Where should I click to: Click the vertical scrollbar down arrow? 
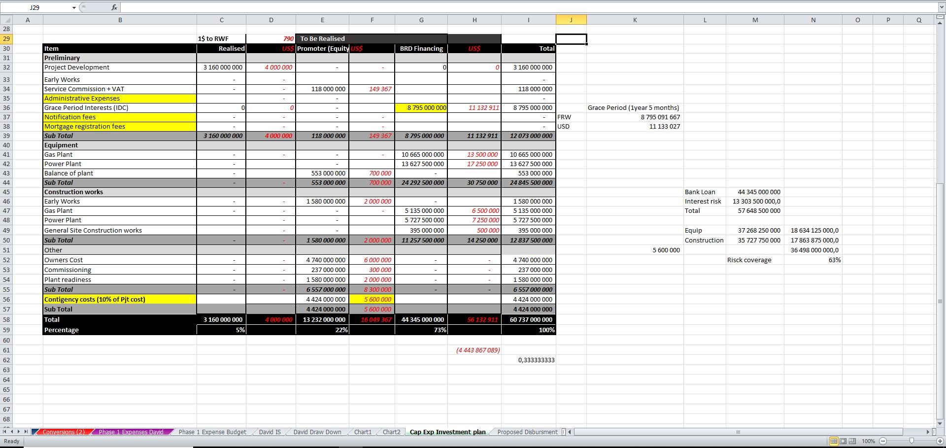939,423
